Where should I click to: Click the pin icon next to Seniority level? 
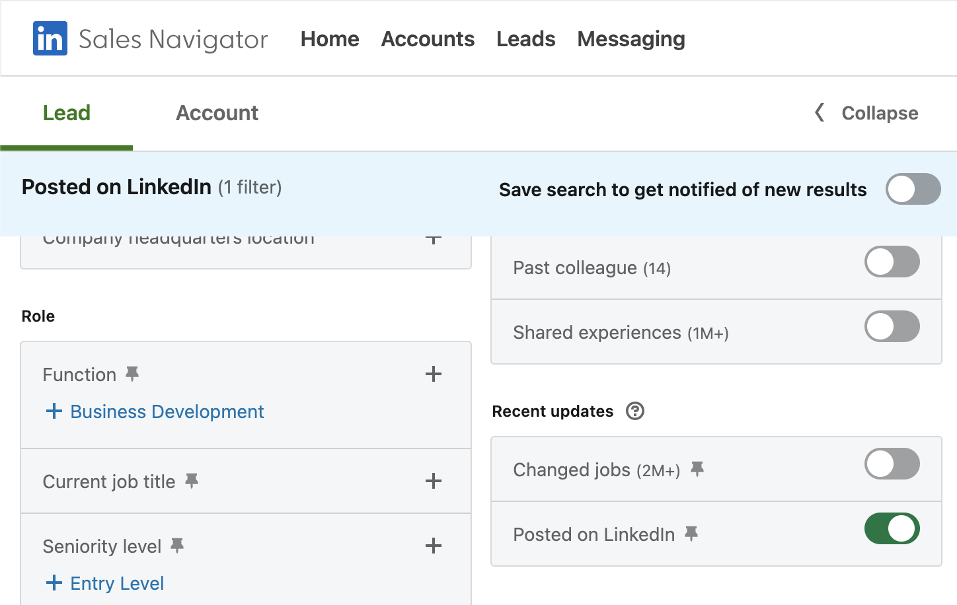177,546
